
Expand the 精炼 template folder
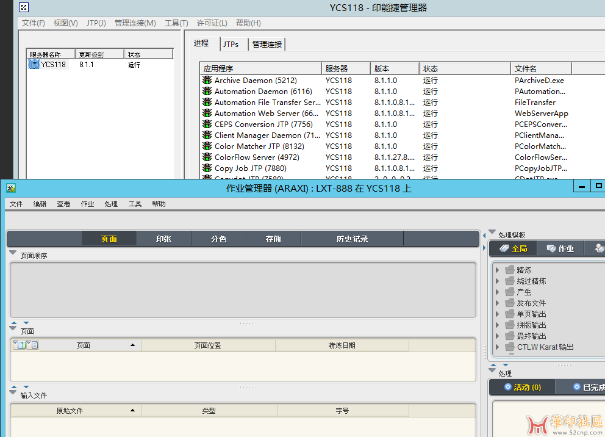pyautogui.click(x=497, y=270)
